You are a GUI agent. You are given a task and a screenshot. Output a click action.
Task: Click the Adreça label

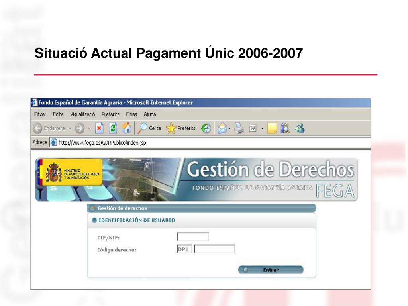coord(40,142)
